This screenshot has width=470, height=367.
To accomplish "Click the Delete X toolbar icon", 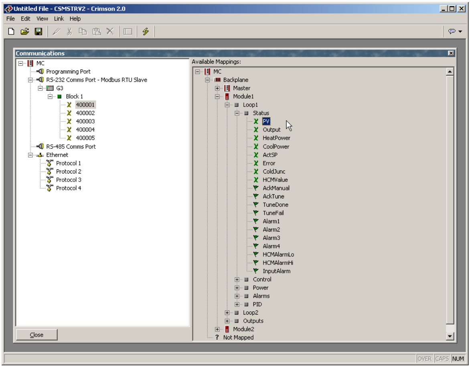I will click(x=110, y=31).
